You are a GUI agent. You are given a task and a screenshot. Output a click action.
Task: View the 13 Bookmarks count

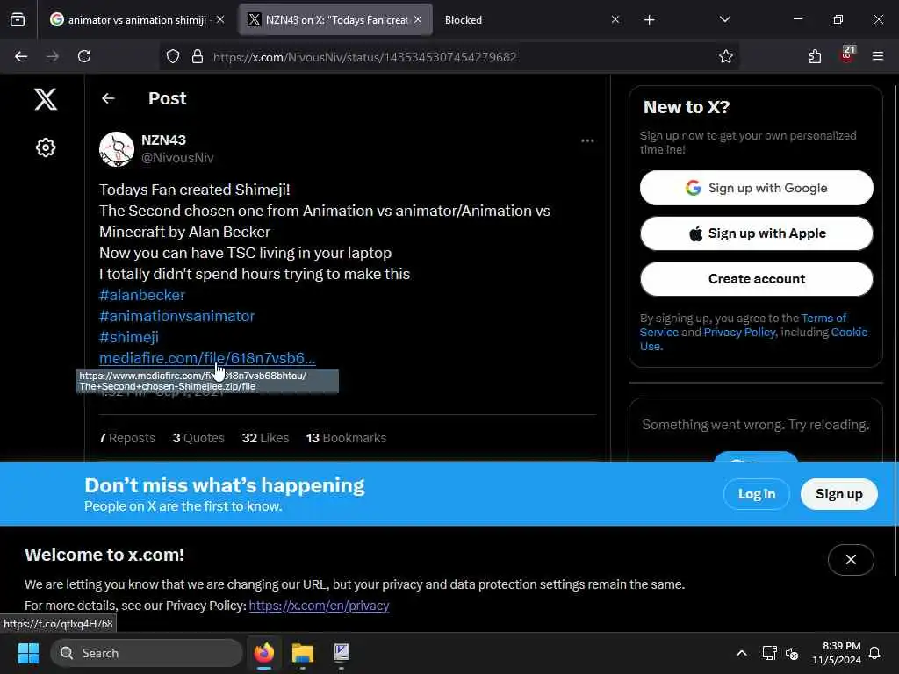346,438
